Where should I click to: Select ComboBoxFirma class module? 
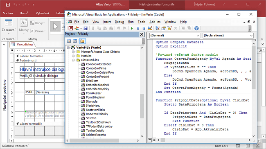[x=96, y=68]
